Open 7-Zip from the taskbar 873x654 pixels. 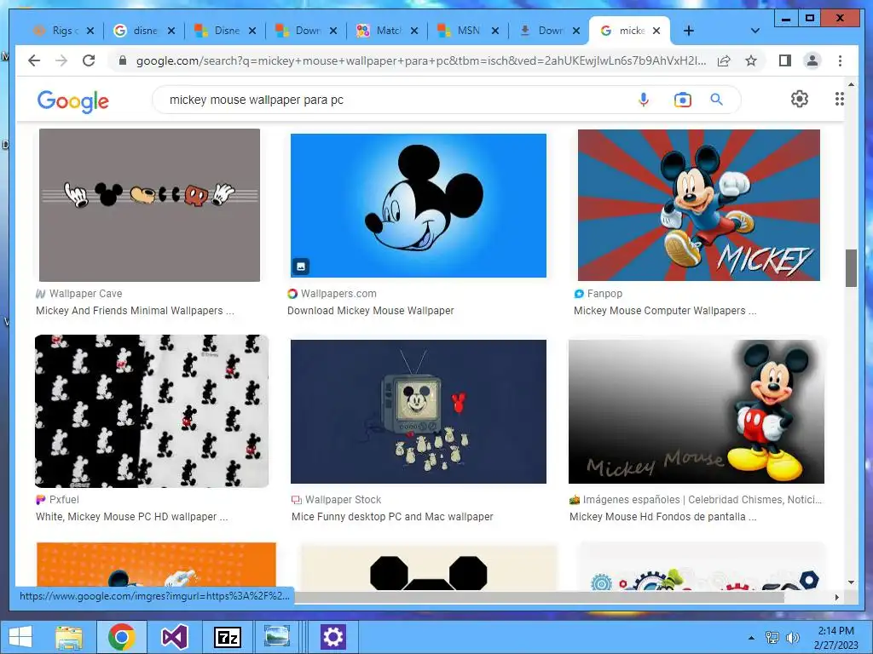227,637
